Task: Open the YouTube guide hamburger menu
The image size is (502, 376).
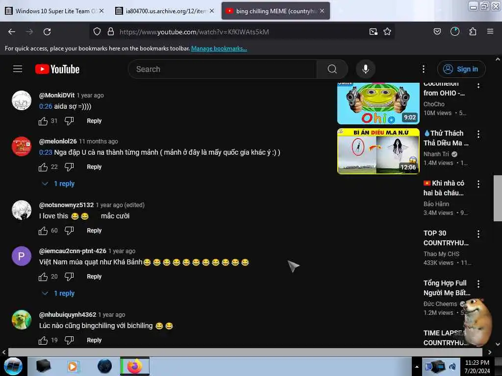Action: [18, 69]
